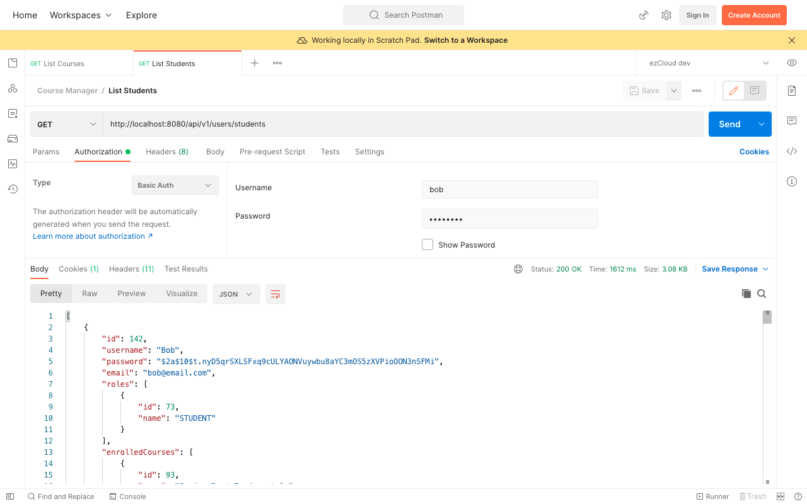The height and width of the screenshot is (504, 807).
Task: Open the Test Results tab
Action: 186,269
